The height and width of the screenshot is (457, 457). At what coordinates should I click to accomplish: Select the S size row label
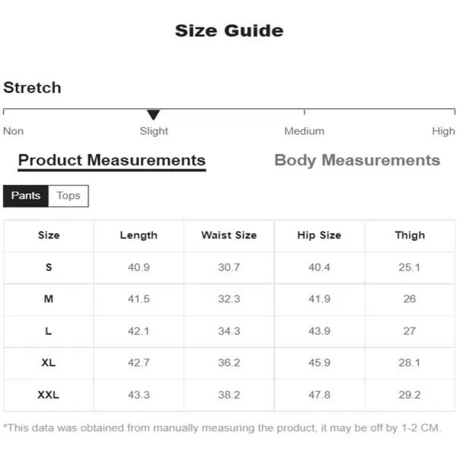coord(49,267)
